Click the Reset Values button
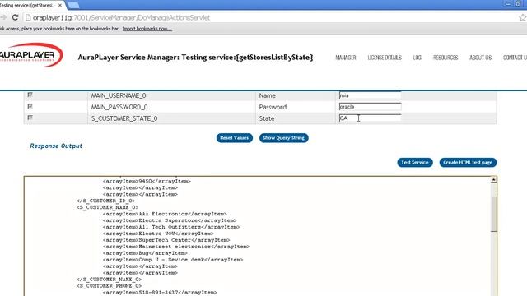 click(234, 138)
